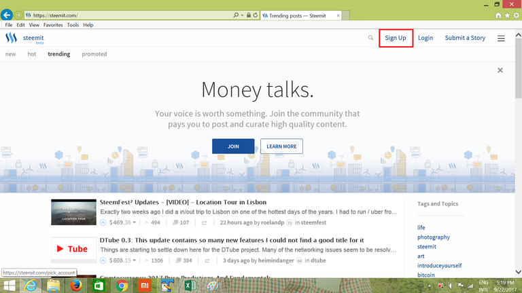The image size is (522, 293).
Task: Open the Tools menu
Action: pos(73,25)
